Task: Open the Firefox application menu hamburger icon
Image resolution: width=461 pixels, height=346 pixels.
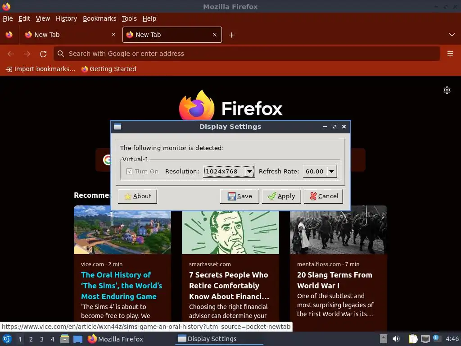Action: (450, 54)
